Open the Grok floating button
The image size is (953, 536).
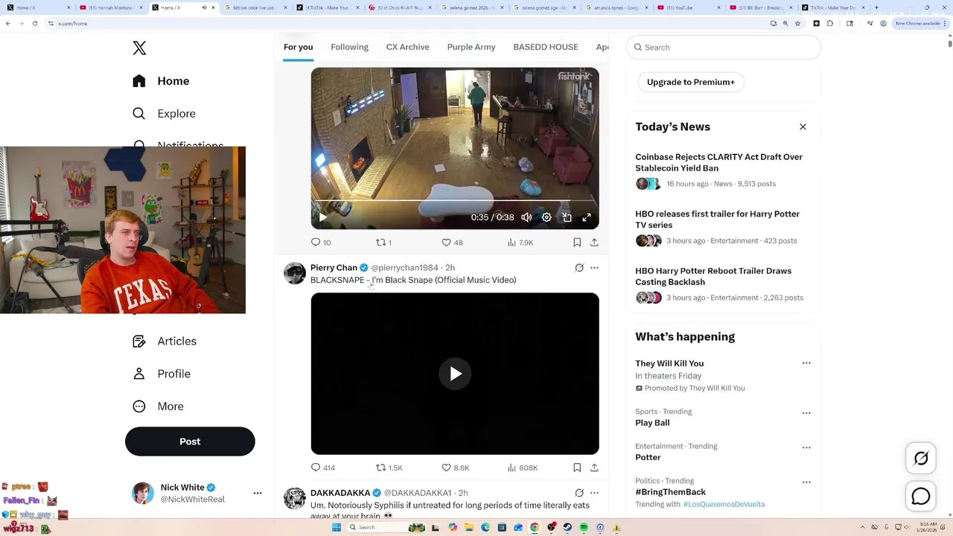click(x=921, y=459)
